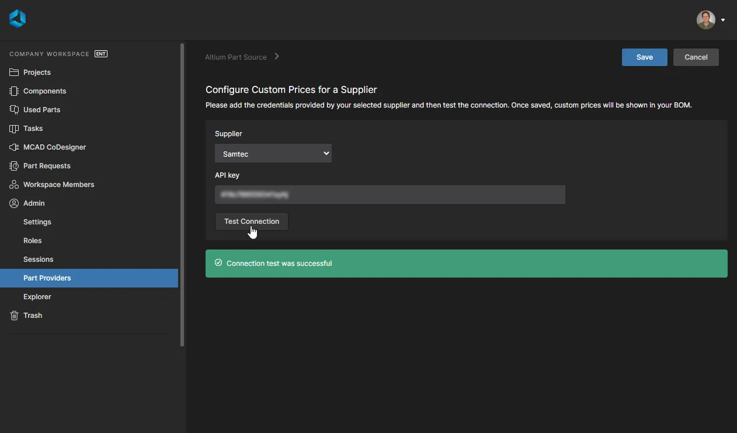Viewport: 737px width, 433px height.
Task: Click into the API key field
Action: tap(390, 195)
